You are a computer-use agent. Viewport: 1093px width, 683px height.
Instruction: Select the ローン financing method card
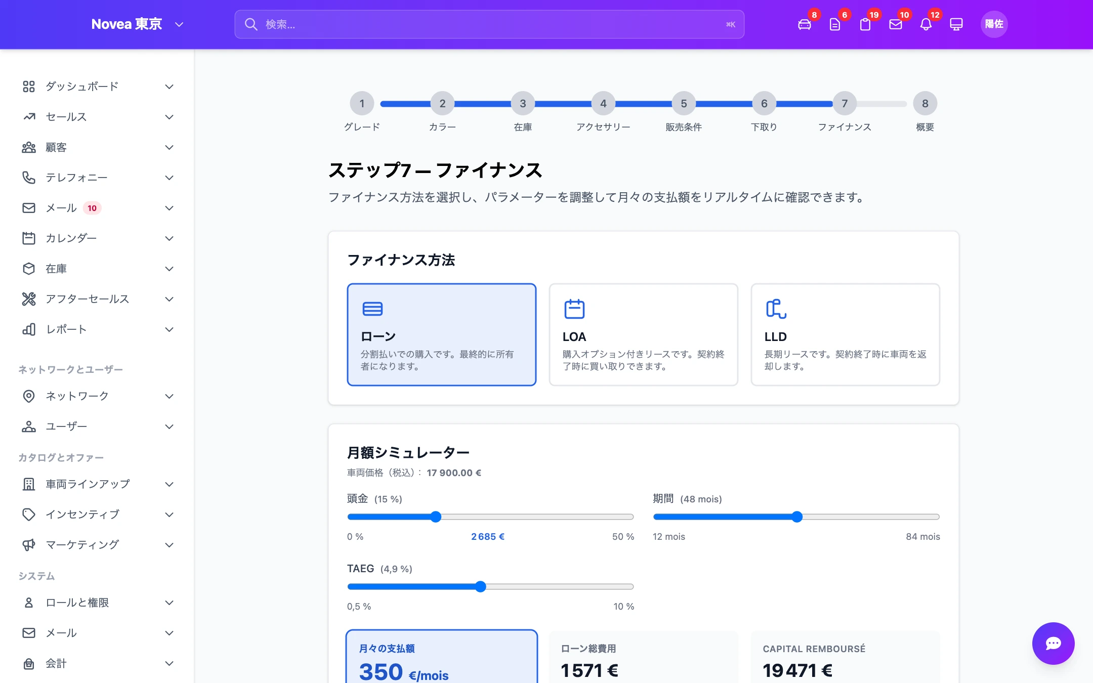pos(441,334)
